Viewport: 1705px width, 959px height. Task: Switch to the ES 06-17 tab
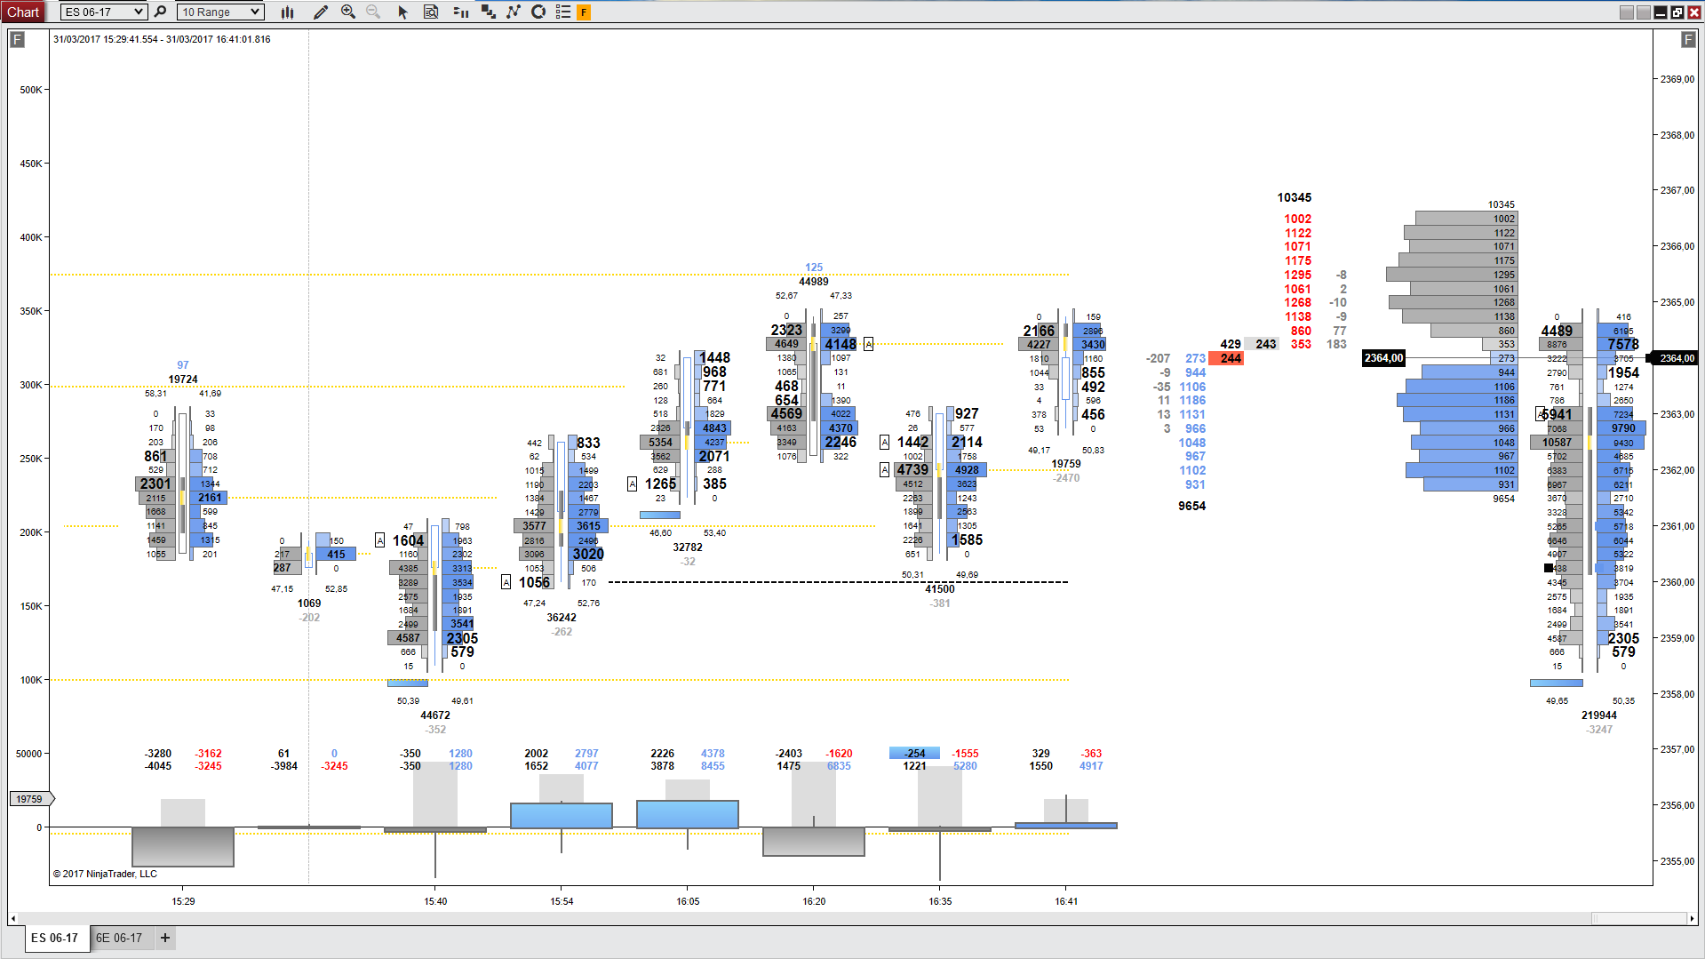click(56, 938)
